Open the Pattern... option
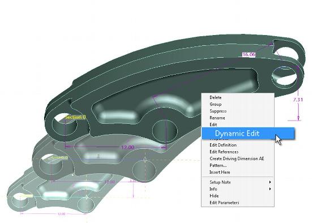This screenshot has height=223, width=317. tap(218, 165)
